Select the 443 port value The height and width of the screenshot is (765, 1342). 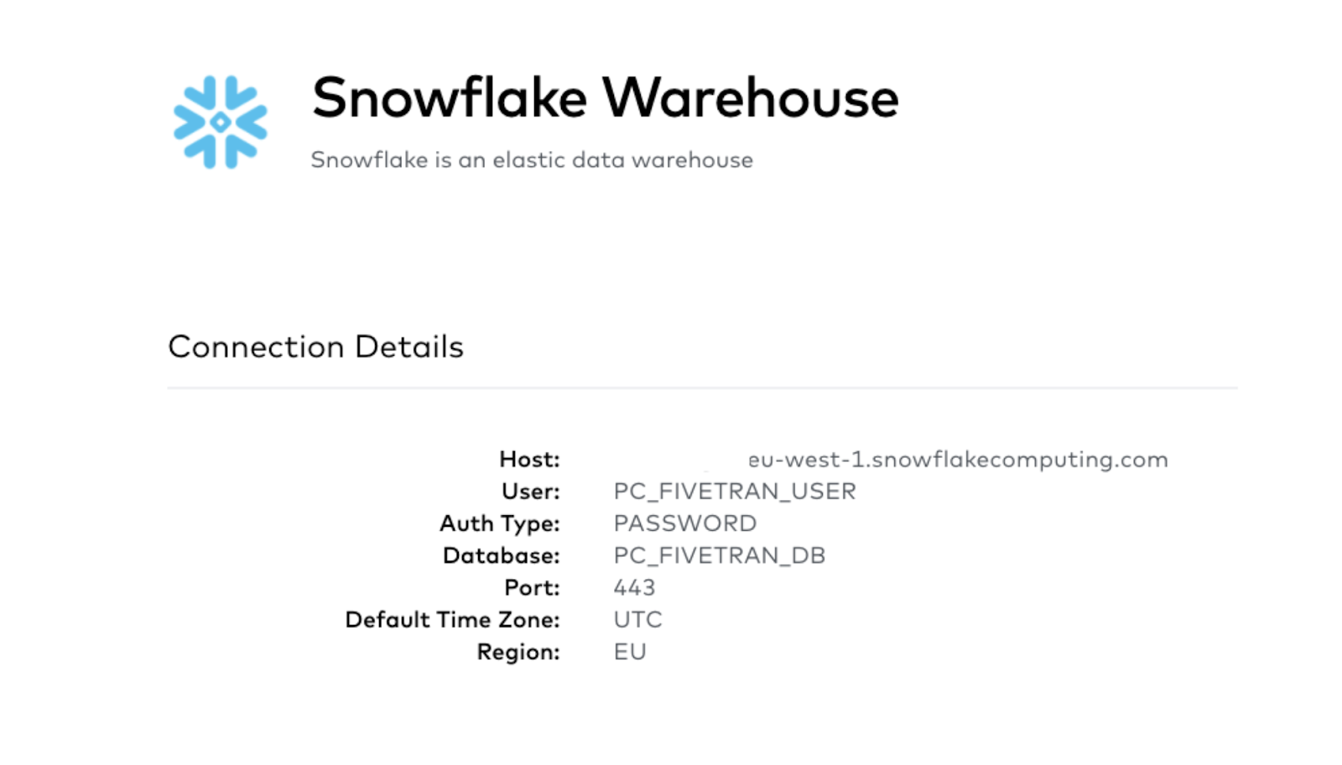(634, 587)
